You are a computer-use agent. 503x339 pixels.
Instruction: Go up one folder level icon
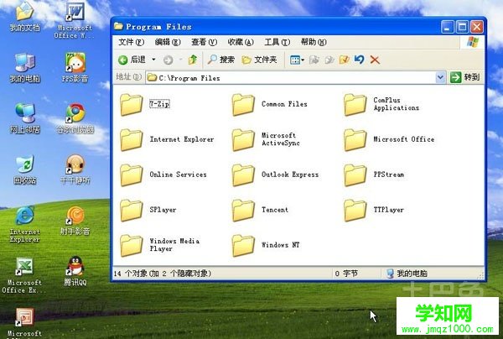[193, 60]
